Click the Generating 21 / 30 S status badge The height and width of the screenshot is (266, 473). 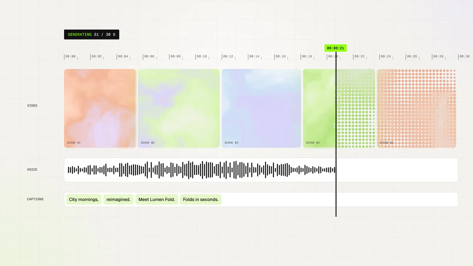click(92, 34)
